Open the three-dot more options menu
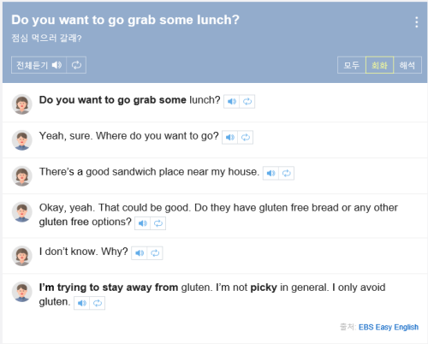 [x=417, y=22]
